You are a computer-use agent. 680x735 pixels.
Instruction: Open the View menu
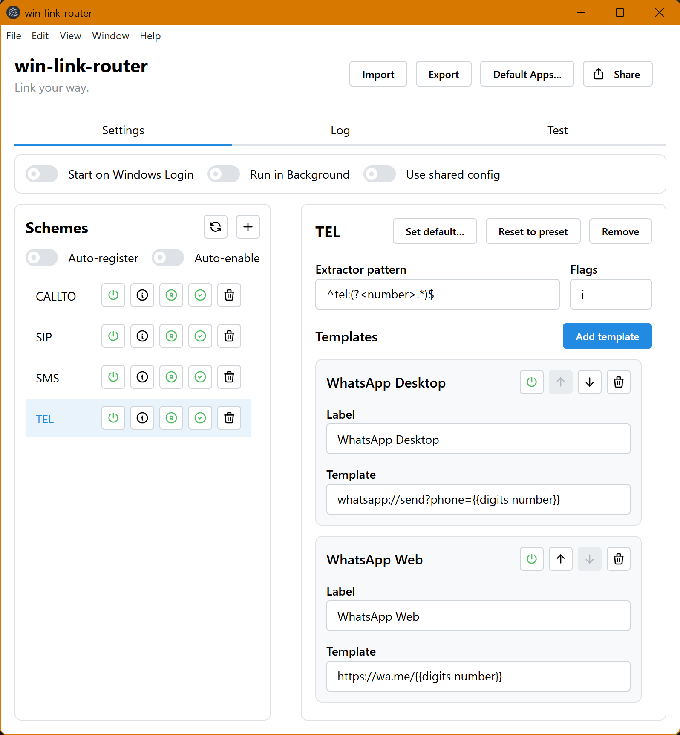pos(70,36)
